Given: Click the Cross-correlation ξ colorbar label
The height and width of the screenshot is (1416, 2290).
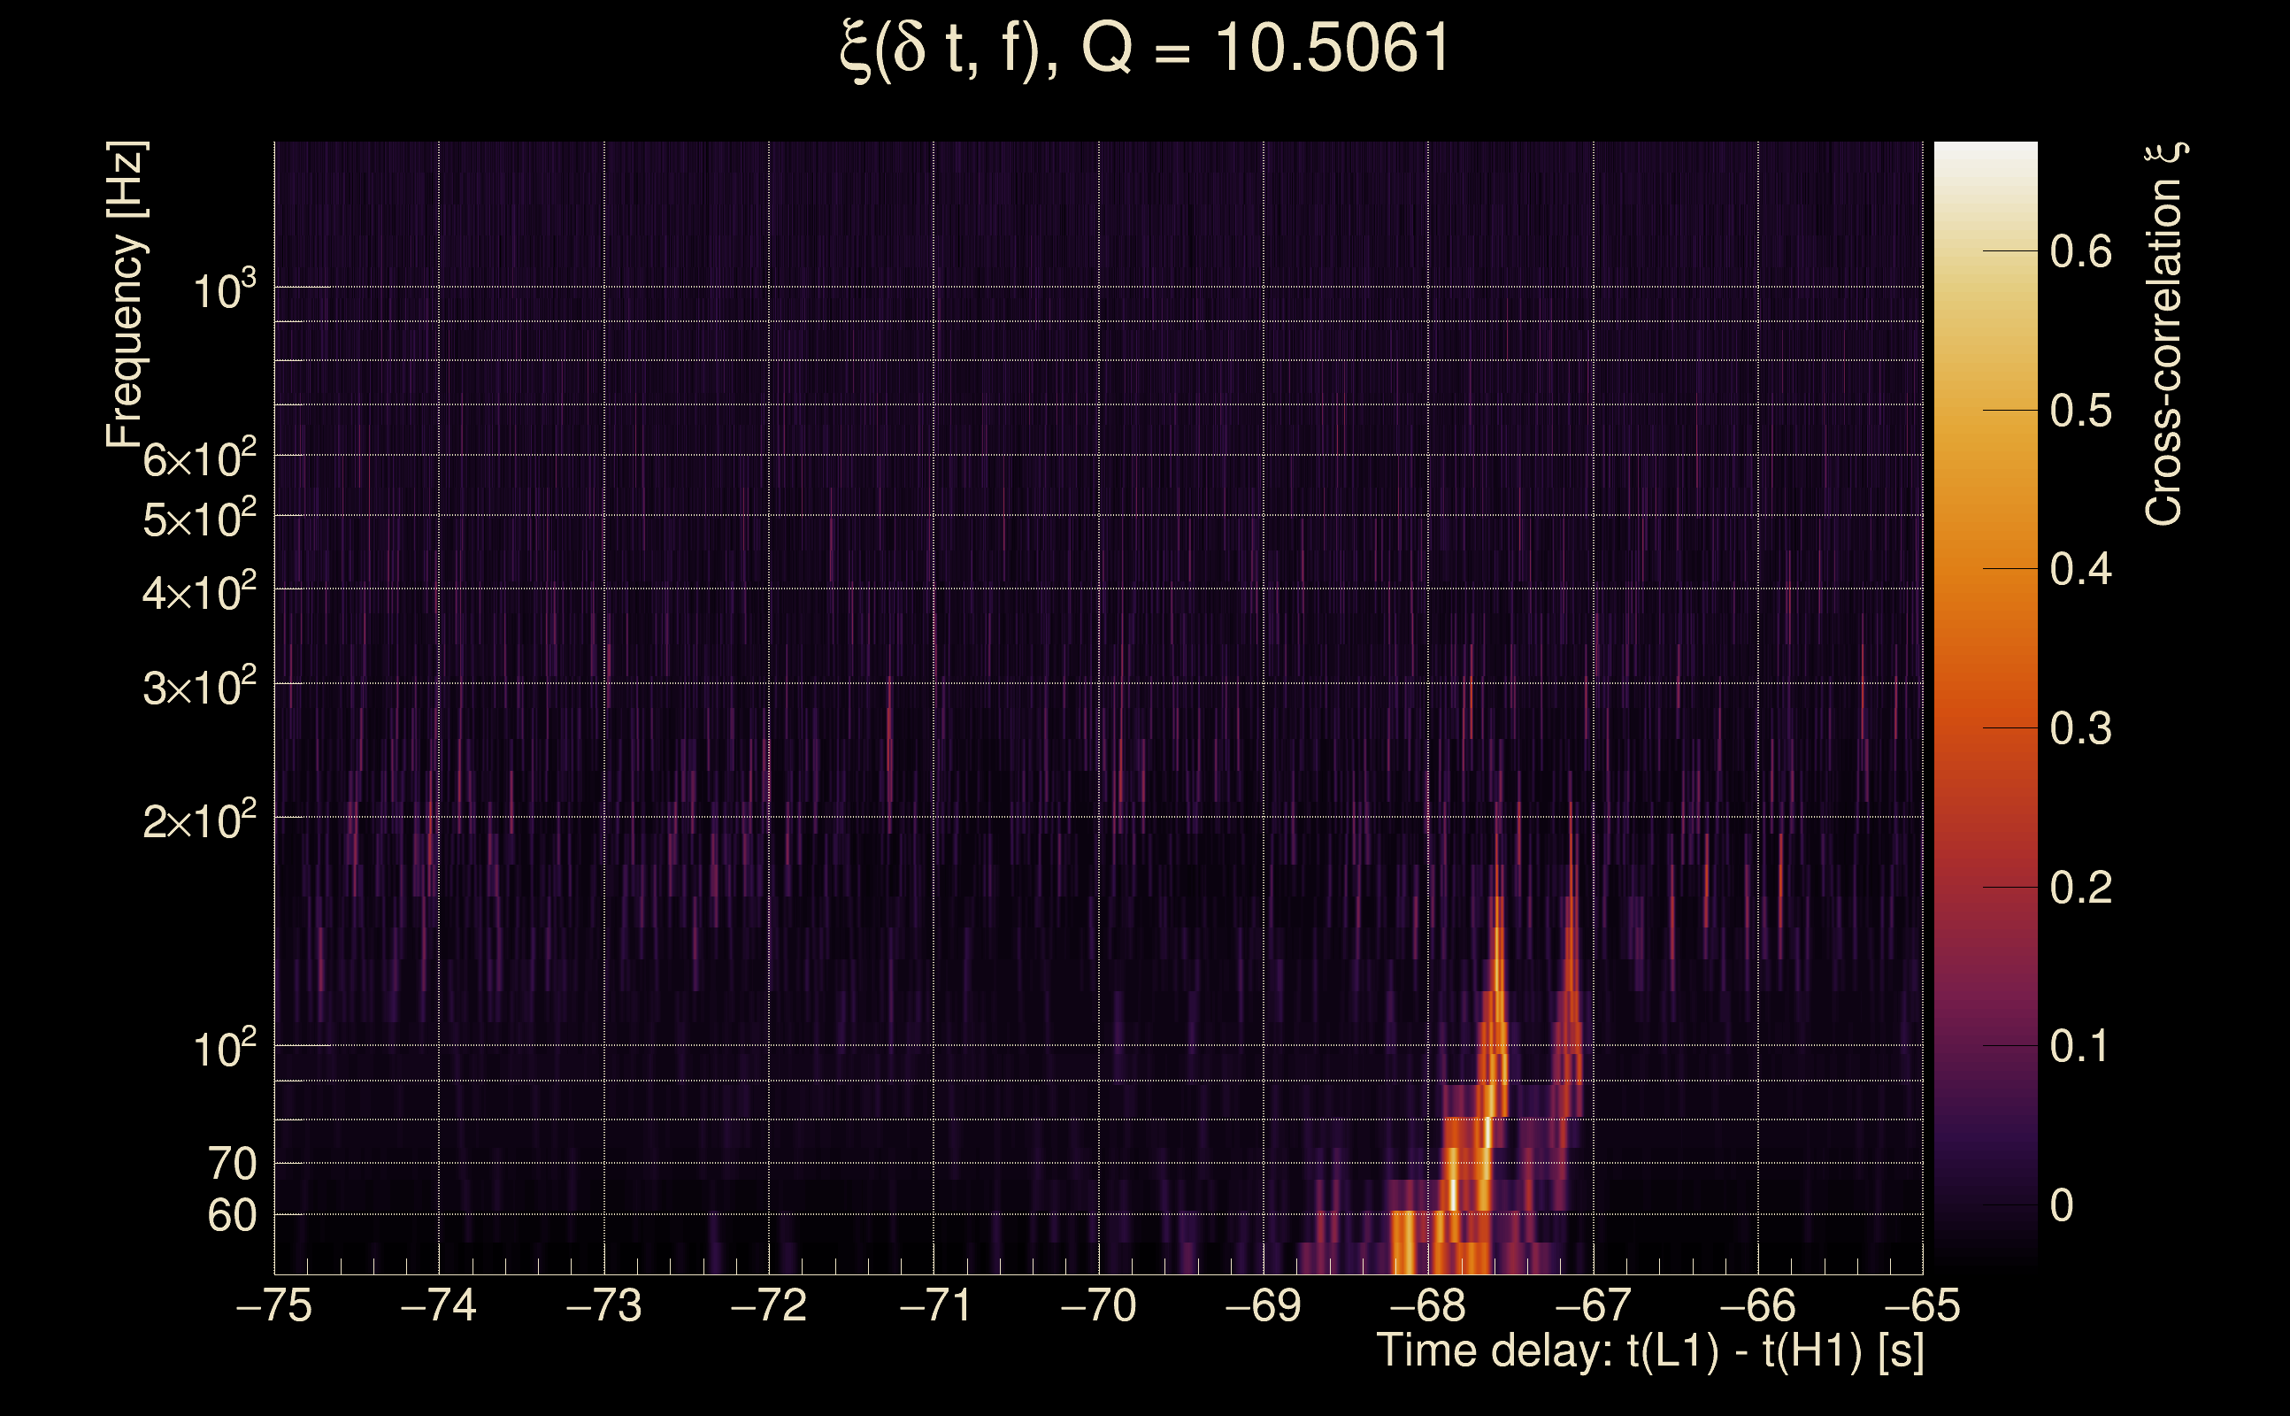Looking at the screenshot, I should tap(2164, 334).
